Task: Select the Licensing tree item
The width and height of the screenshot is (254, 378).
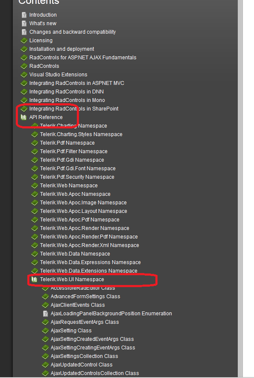Action: [x=41, y=41]
